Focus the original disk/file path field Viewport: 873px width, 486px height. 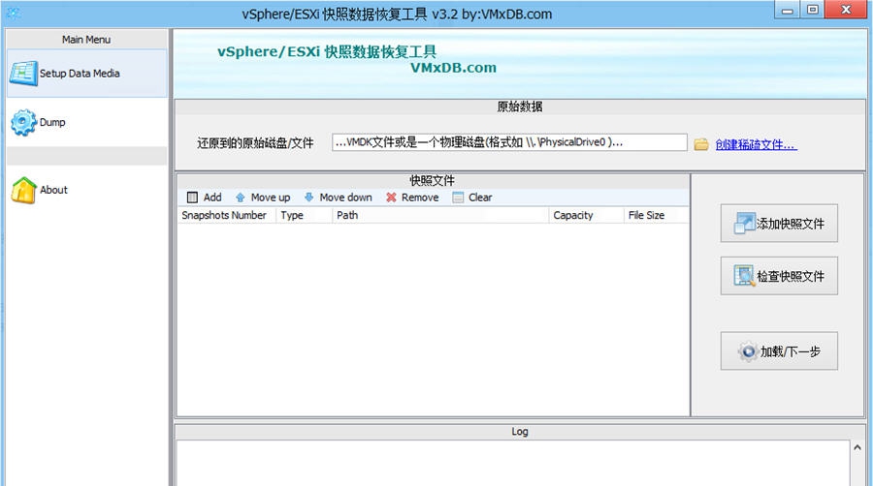(x=509, y=142)
